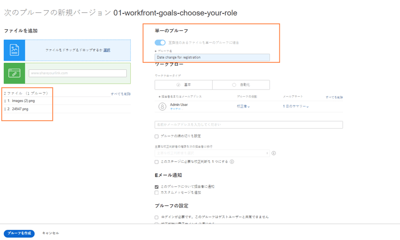Click the プルーフ名 field with Date change for registration
The image size is (400, 240).
coord(212,57)
